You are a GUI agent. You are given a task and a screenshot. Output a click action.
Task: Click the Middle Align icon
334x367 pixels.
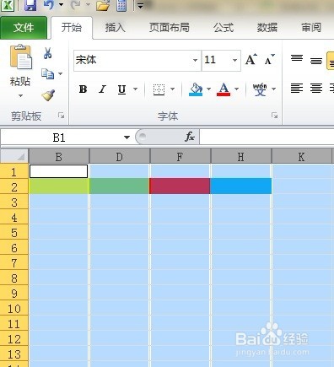pos(316,61)
